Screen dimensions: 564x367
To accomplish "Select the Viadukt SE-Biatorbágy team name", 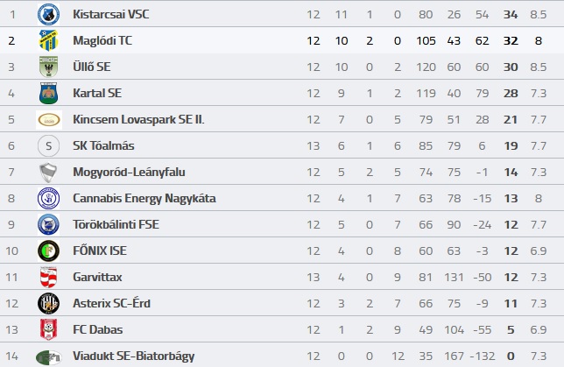I will tap(133, 356).
